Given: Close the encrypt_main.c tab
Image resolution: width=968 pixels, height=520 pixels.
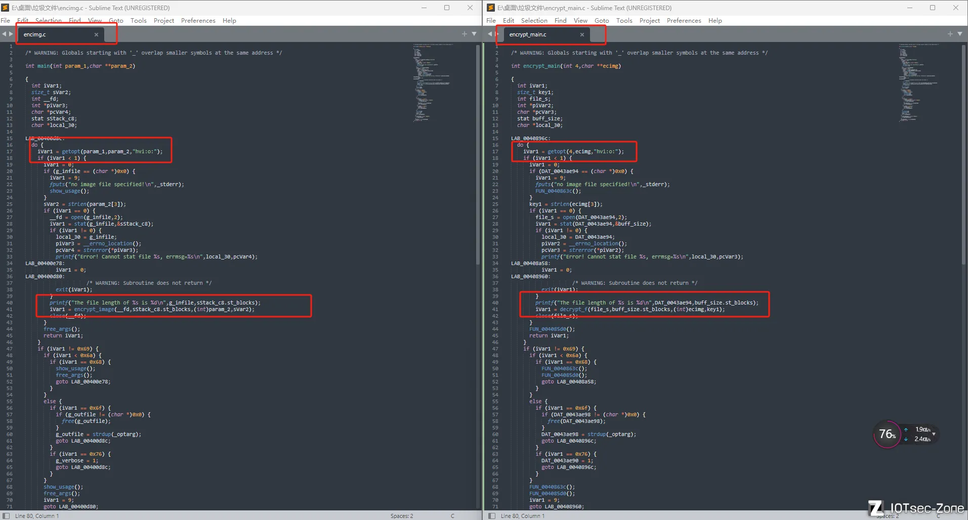Looking at the screenshot, I should tap(582, 34).
